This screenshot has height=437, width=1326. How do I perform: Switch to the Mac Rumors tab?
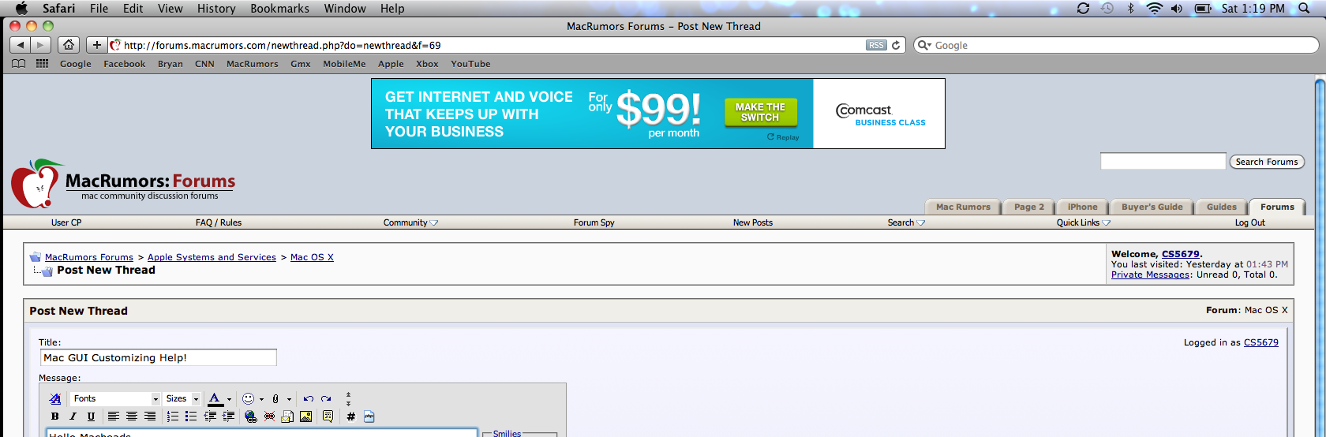(963, 207)
